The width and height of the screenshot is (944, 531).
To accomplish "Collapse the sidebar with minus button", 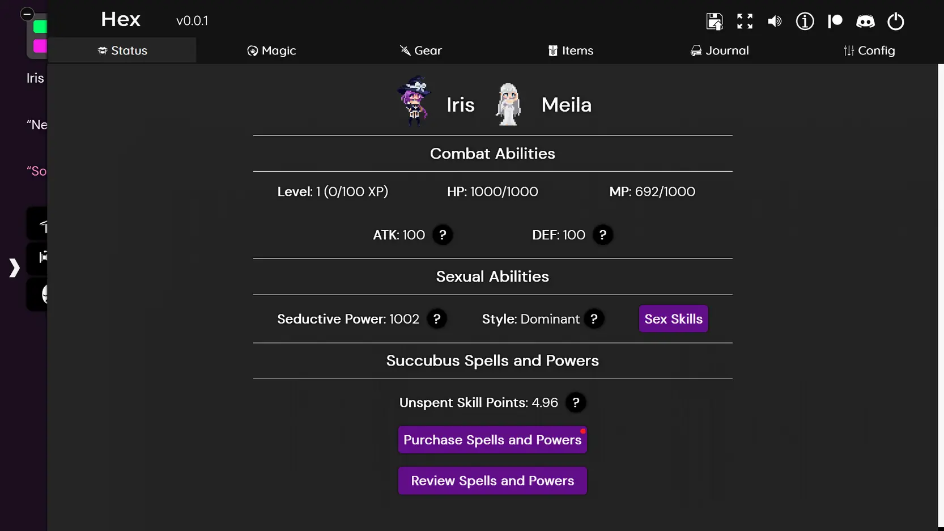I will [27, 14].
